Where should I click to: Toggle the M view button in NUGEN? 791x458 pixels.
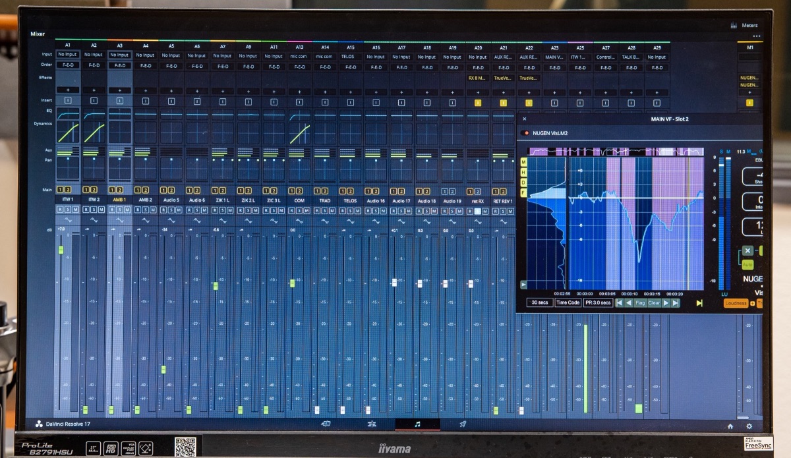[523, 162]
